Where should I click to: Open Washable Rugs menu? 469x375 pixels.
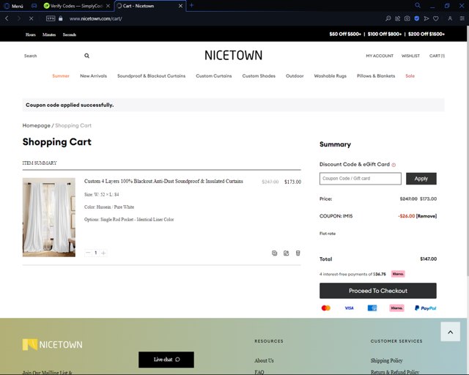click(x=330, y=76)
